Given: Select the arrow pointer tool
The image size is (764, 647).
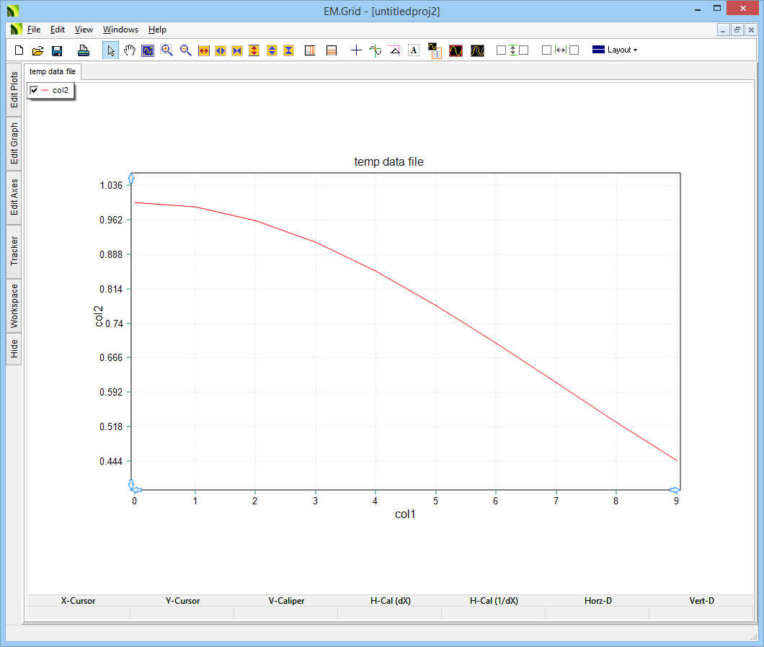Looking at the screenshot, I should (x=111, y=50).
